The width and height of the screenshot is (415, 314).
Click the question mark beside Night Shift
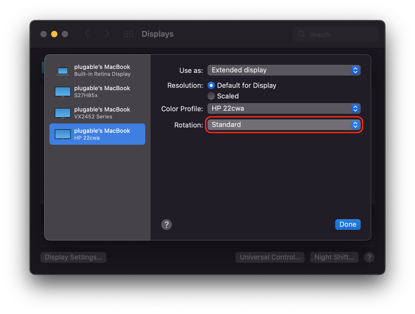[x=369, y=257]
